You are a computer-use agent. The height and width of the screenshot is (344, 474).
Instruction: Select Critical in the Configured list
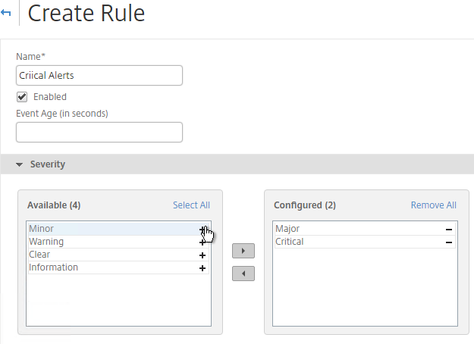(365, 242)
